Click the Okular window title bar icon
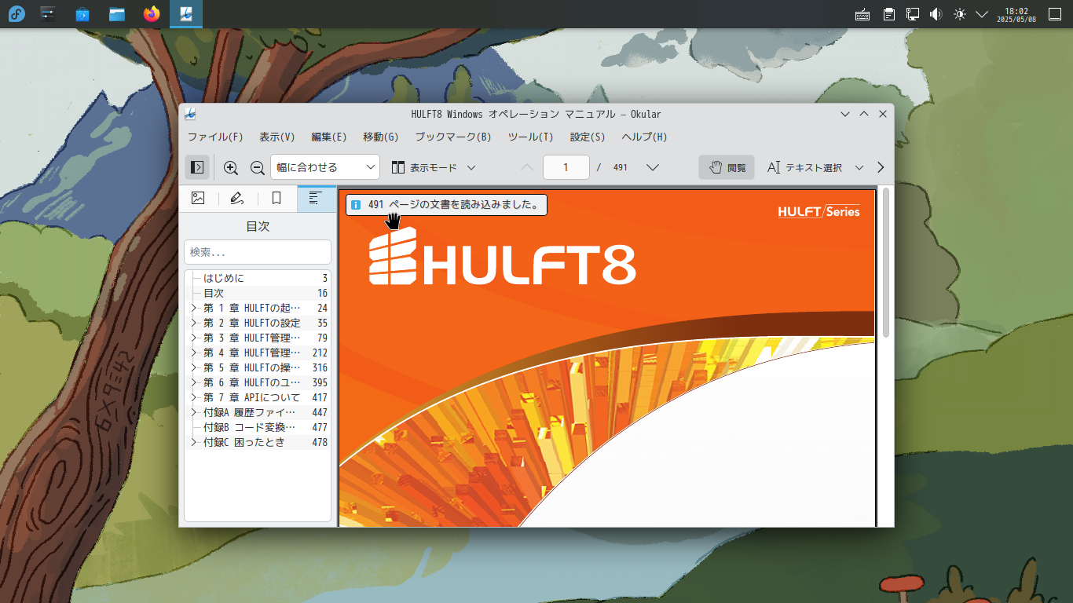The image size is (1073, 603). click(190, 114)
